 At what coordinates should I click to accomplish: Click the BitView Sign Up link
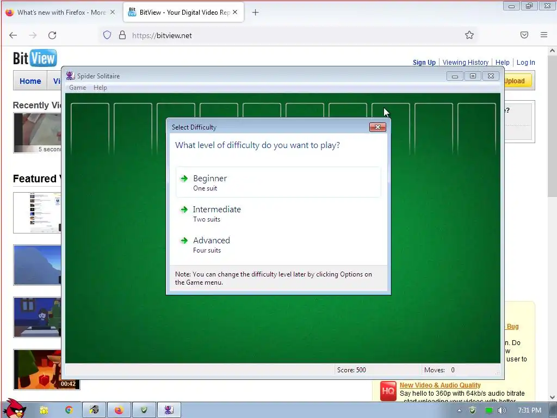click(x=424, y=62)
